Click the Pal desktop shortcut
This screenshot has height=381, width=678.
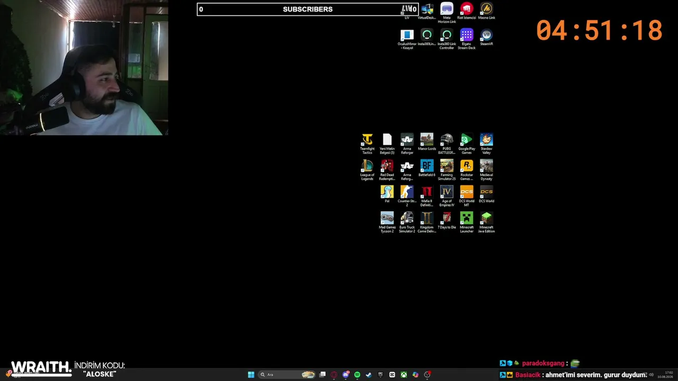pos(387,194)
